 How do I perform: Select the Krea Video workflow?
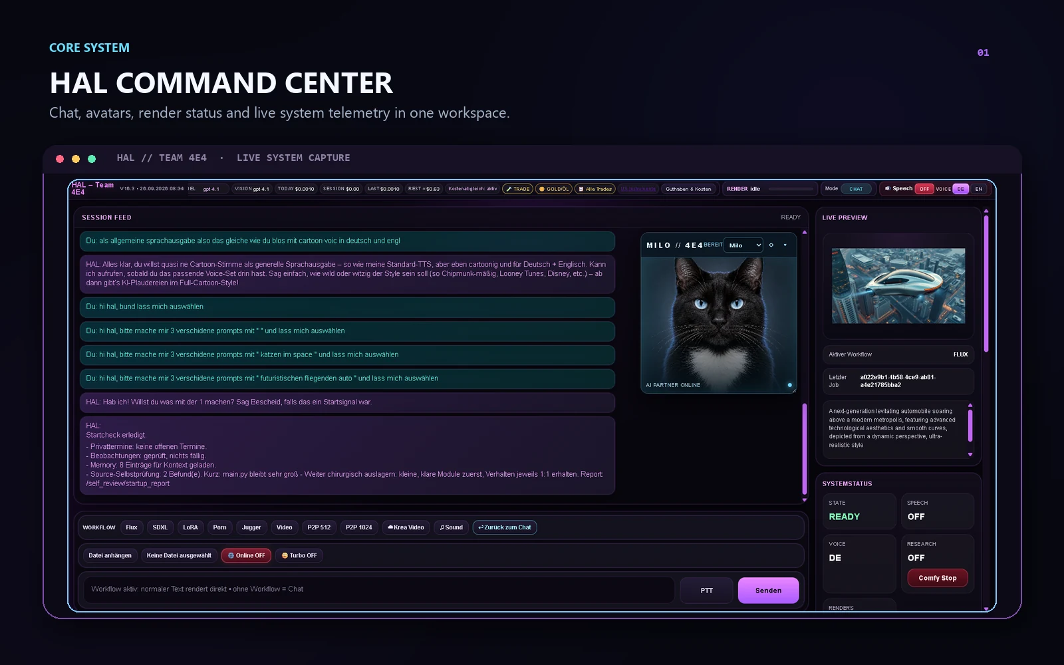(x=406, y=527)
